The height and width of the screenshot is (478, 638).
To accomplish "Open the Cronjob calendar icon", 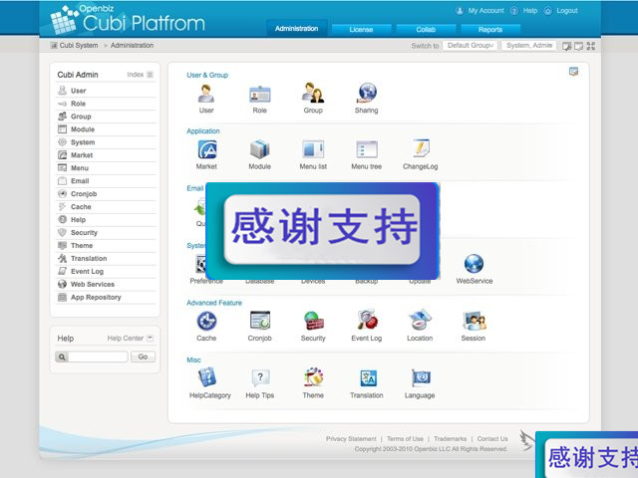I will click(x=260, y=321).
